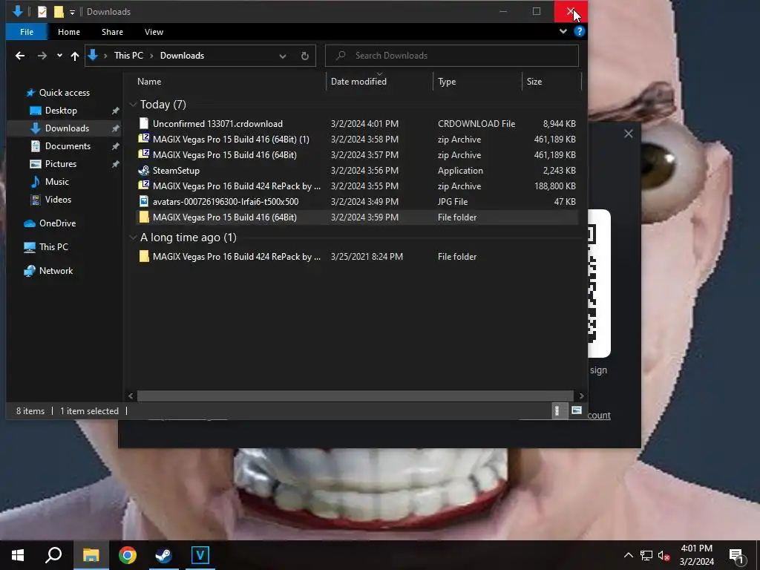Viewport: 760px width, 570px height.
Task: Select MAGIX Vegas Pro 16 folder from 2021
Action: click(357, 256)
